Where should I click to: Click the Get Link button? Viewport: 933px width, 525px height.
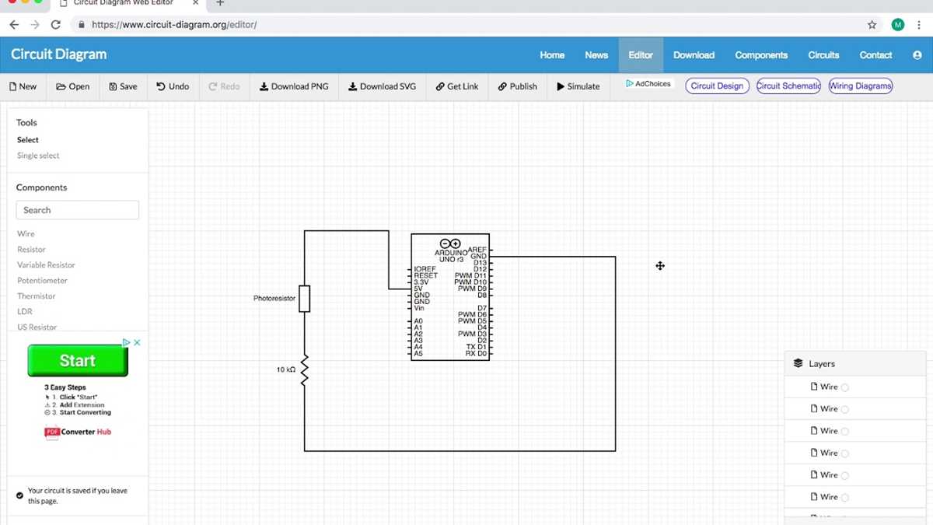pyautogui.click(x=457, y=86)
